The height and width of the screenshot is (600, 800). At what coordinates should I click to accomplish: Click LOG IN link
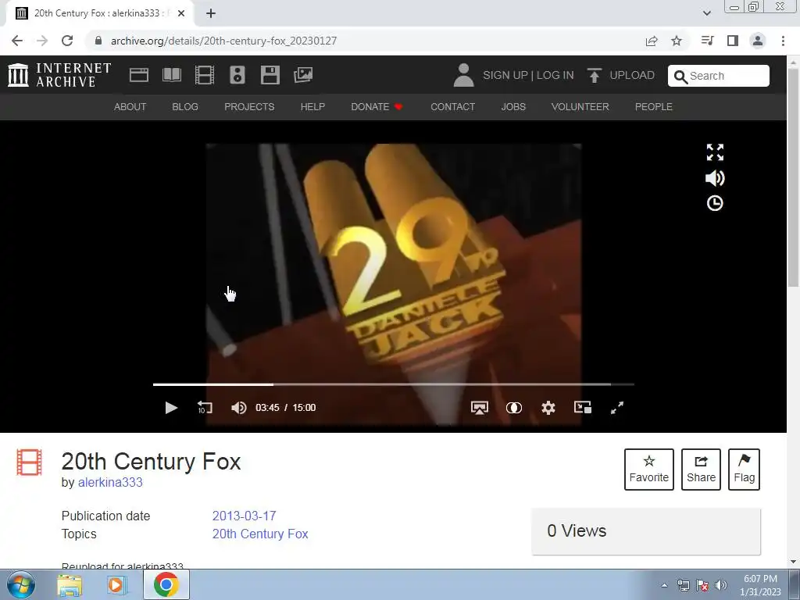[555, 75]
